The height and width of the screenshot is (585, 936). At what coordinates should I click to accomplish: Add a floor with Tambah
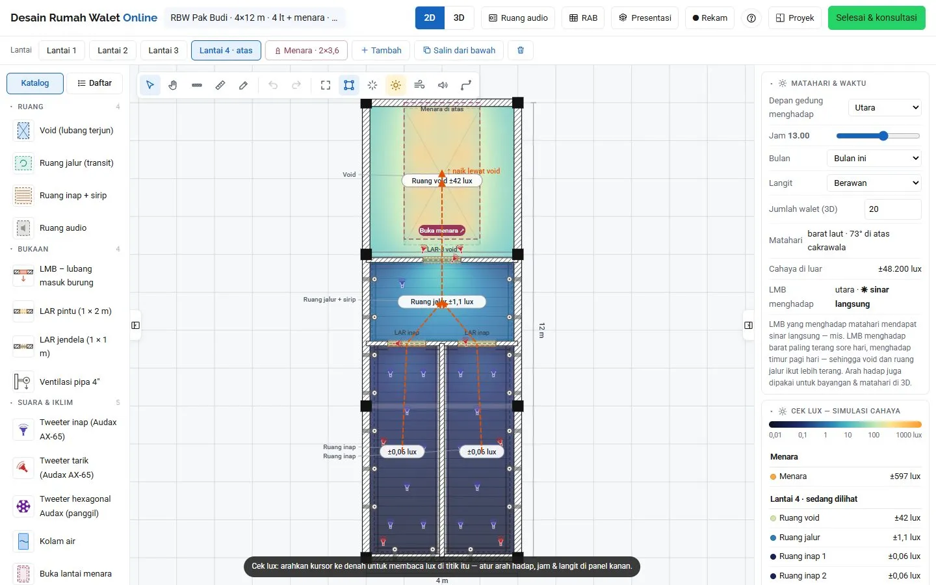click(381, 50)
